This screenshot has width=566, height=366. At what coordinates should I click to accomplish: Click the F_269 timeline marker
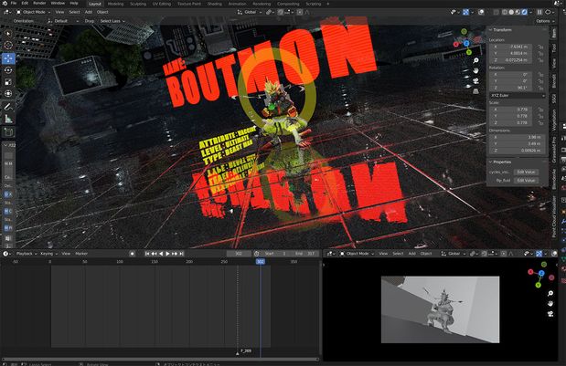tap(238, 352)
